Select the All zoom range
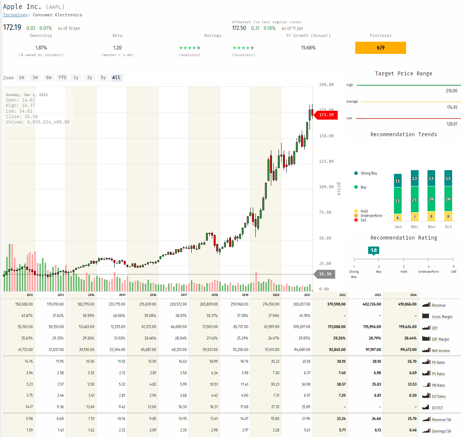 (x=116, y=78)
